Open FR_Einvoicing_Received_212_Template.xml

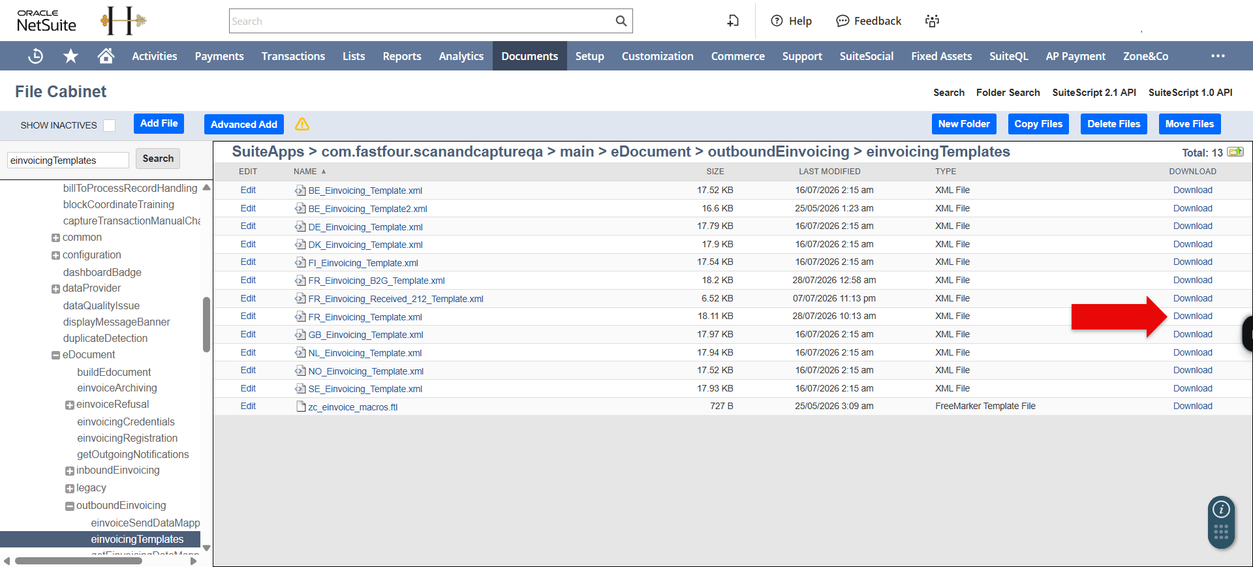[395, 299]
